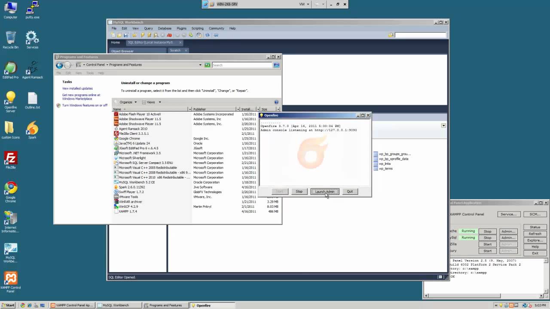Click the help icon in Programs and Features

276,102
